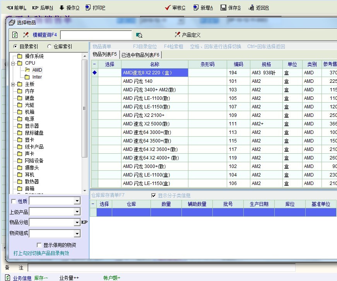Click the 新增A new document icon
The height and width of the screenshot is (281, 337).
[x=195, y=8]
